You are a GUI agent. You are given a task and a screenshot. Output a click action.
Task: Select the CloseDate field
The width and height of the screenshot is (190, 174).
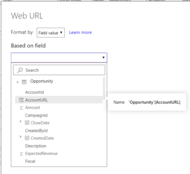pos(40,123)
